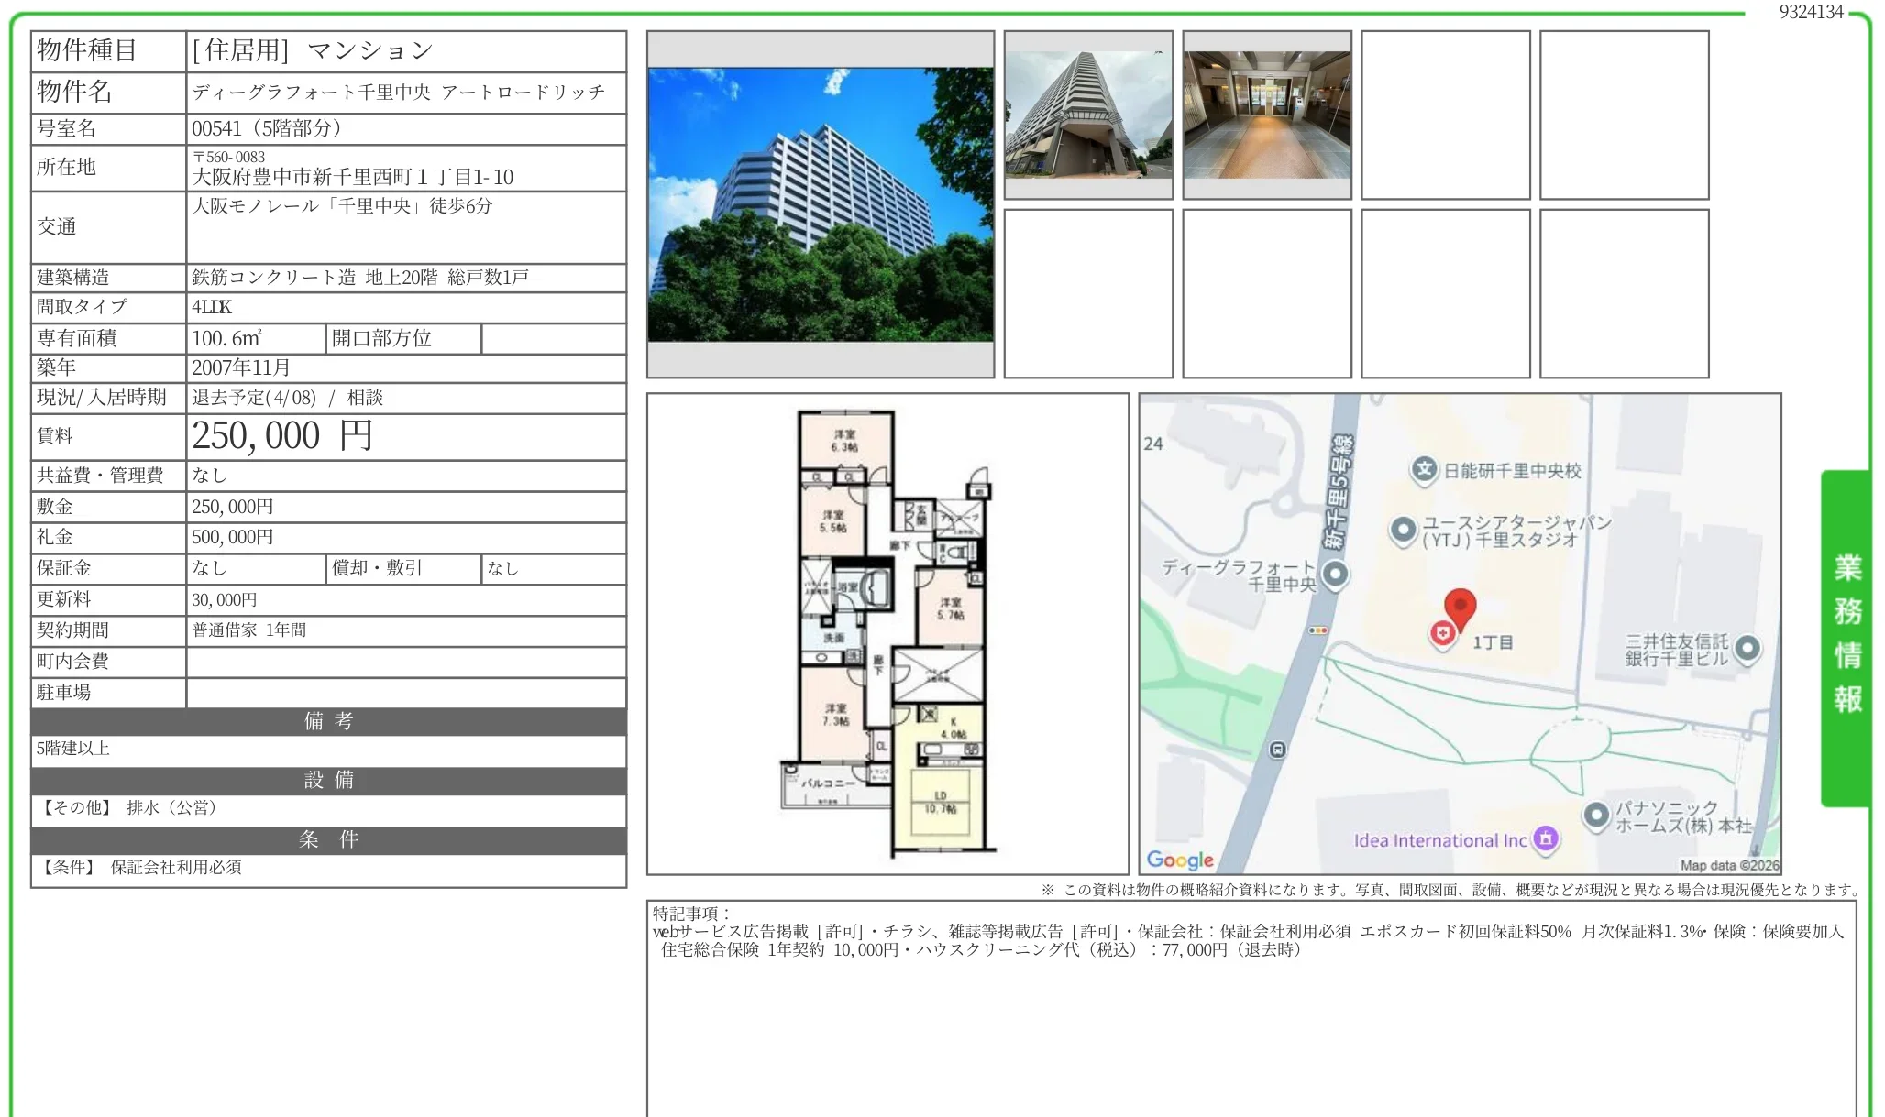Viewport: 1885px width, 1117px height.
Task: Open the apartment floor plan image
Action: 887,633
